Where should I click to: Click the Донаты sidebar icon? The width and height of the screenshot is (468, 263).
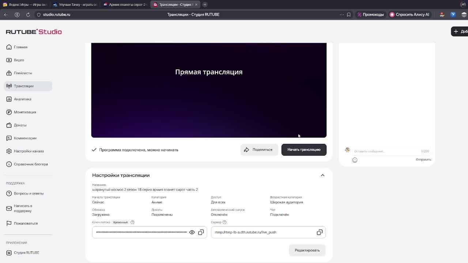coord(9,125)
